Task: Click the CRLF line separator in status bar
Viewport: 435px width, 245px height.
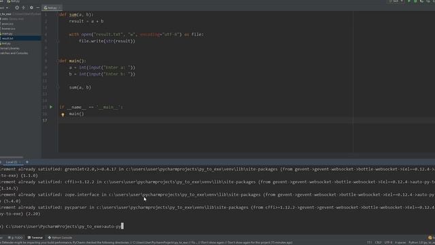Action: pyautogui.click(x=379, y=242)
